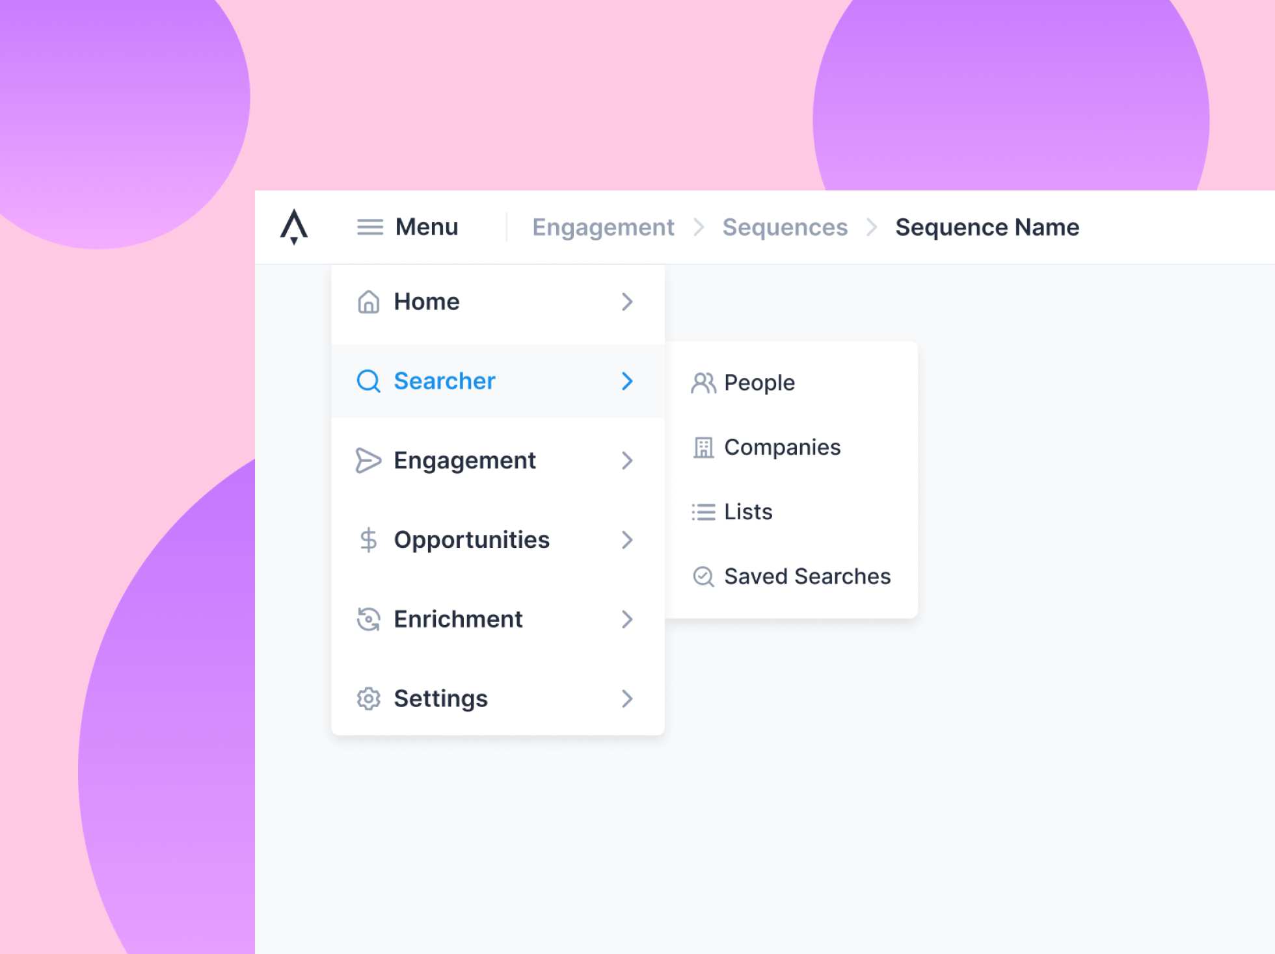Expand the Searcher submenu chevron
This screenshot has height=954, width=1275.
tap(627, 380)
